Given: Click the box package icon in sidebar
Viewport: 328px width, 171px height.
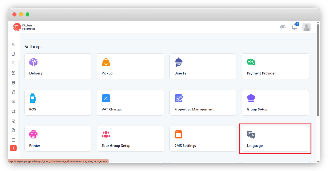Looking at the screenshot, I should point(13,73).
